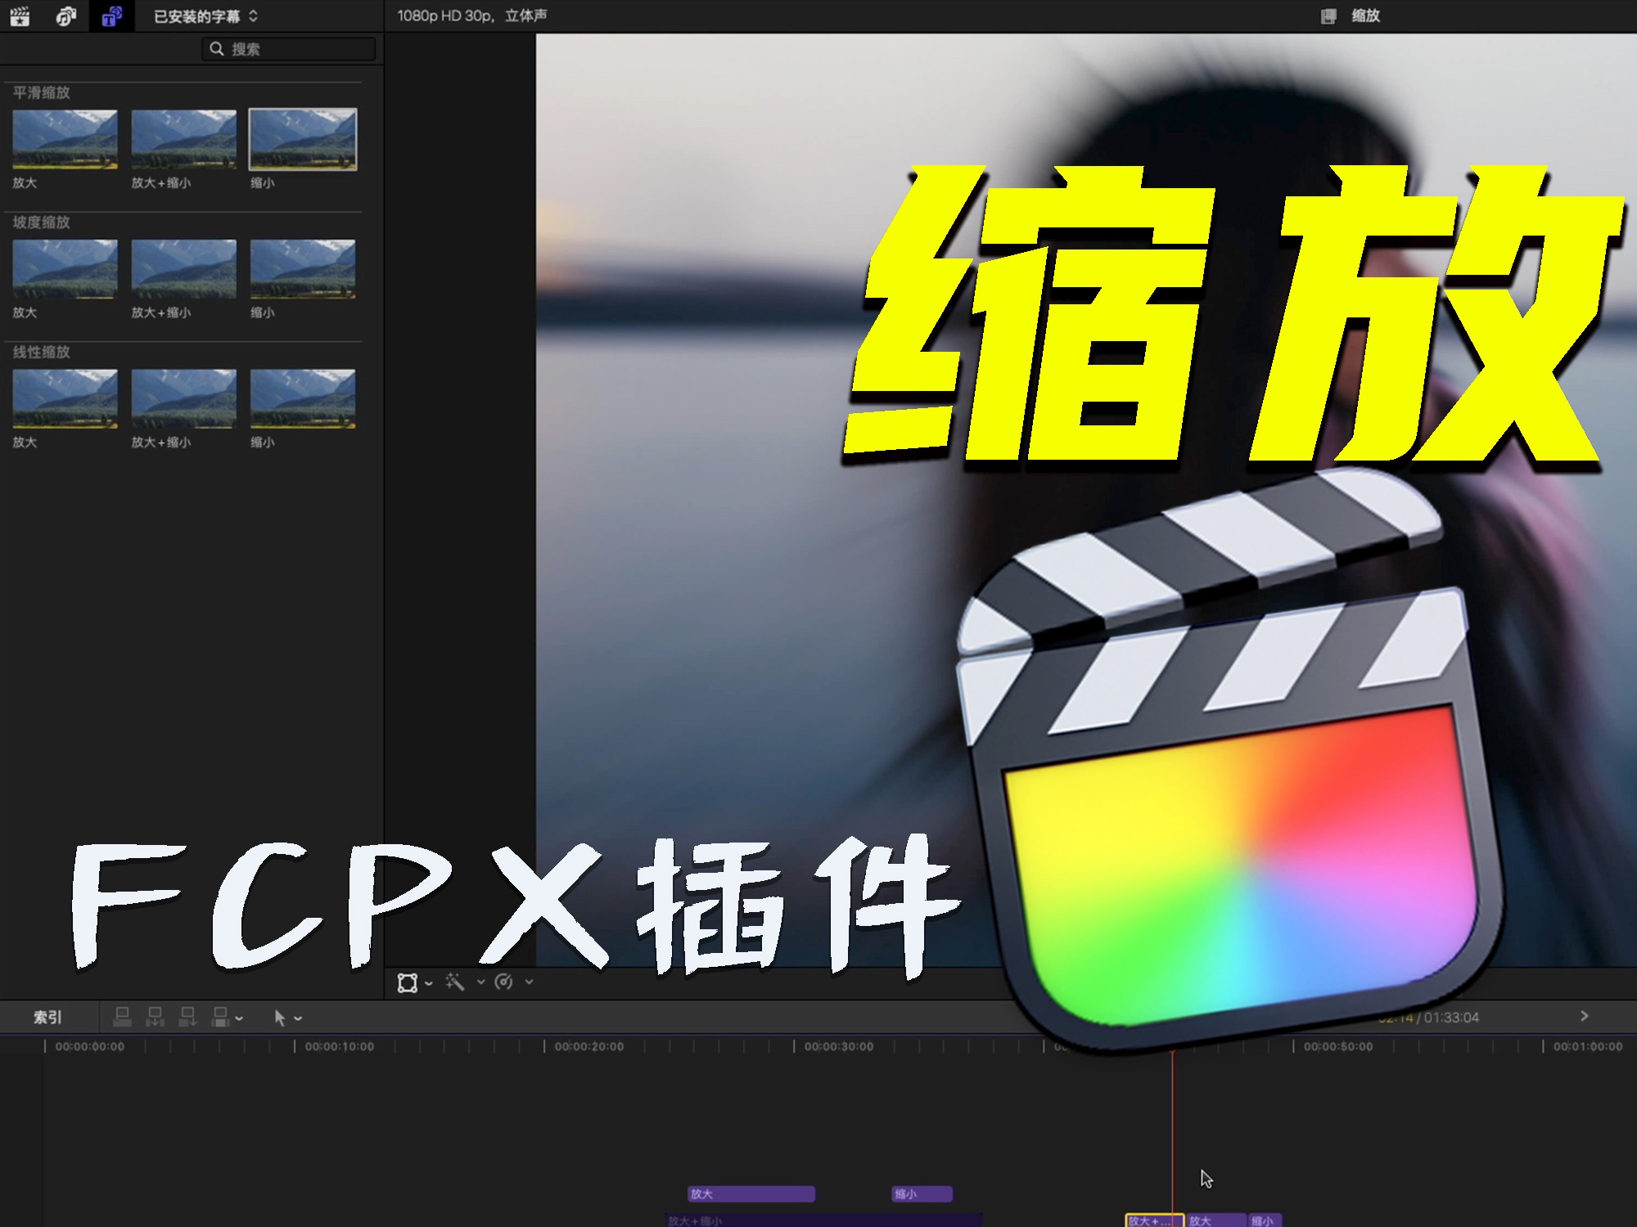The width and height of the screenshot is (1637, 1227).
Task: Select 放大+缩小 thumbnail under 平滑缩放
Action: coord(183,139)
